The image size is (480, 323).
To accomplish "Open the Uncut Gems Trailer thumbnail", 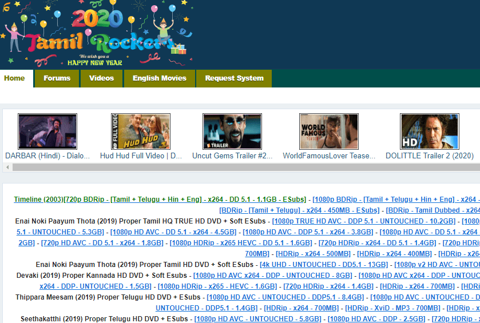I will coord(232,131).
